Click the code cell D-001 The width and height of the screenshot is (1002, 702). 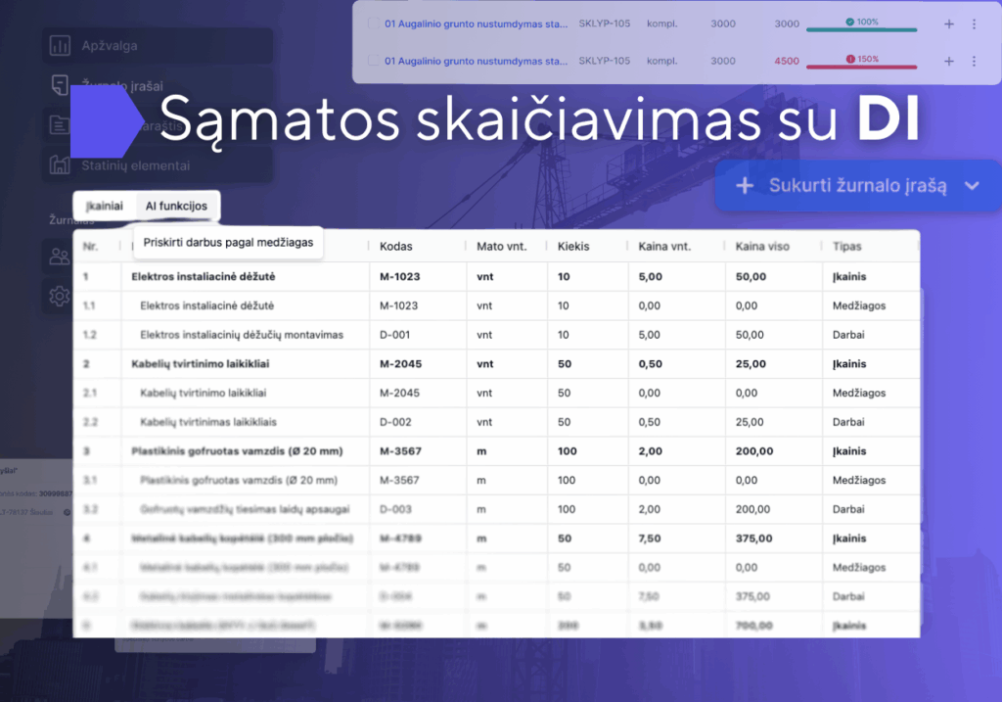click(x=395, y=335)
